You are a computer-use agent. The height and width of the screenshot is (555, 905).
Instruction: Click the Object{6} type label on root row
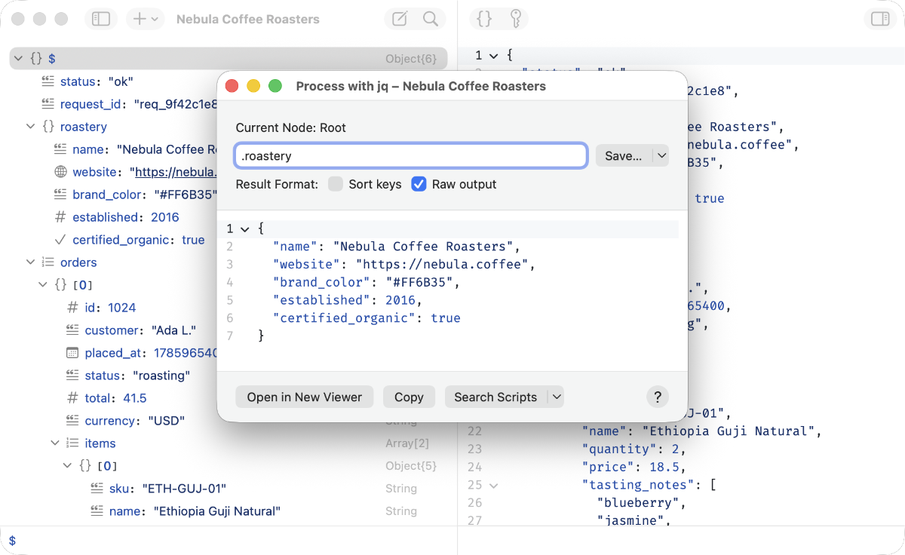click(411, 59)
